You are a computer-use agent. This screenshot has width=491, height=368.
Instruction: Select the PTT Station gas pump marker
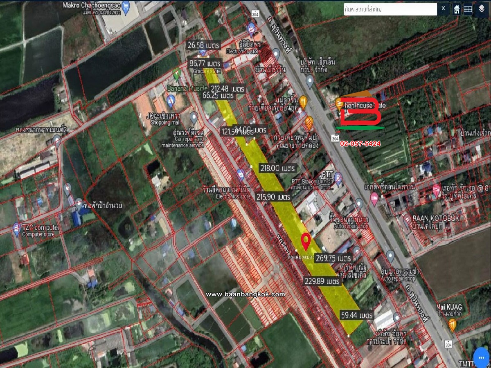click(x=338, y=177)
